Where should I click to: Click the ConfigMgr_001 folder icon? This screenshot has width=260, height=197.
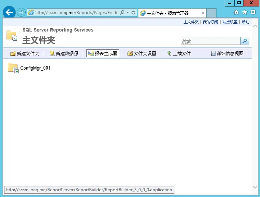click(x=13, y=67)
